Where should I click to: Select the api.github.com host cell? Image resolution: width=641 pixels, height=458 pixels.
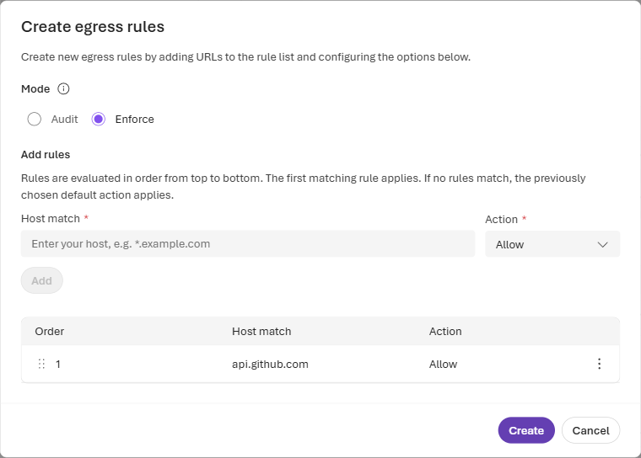coord(270,364)
